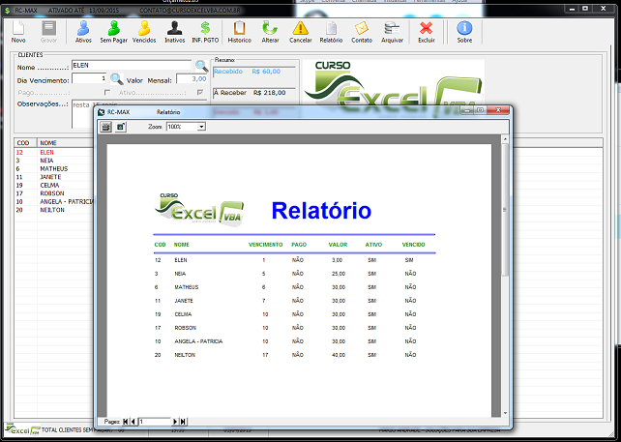Create a new client with Novo
This screenshot has height=442, width=621.
[x=18, y=32]
